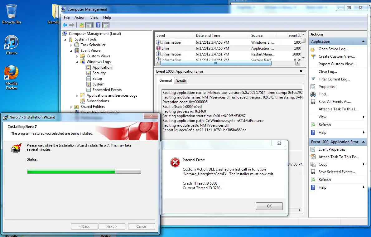Select the System log in tree

pos(98,84)
